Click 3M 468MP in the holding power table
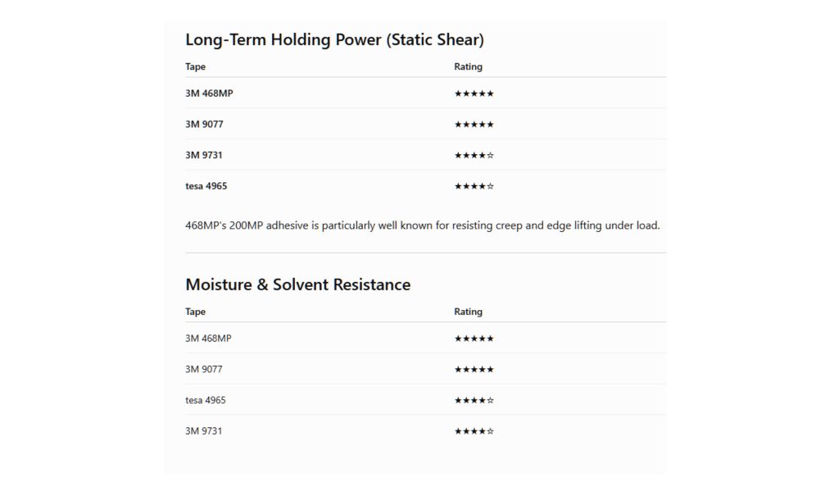 [209, 93]
